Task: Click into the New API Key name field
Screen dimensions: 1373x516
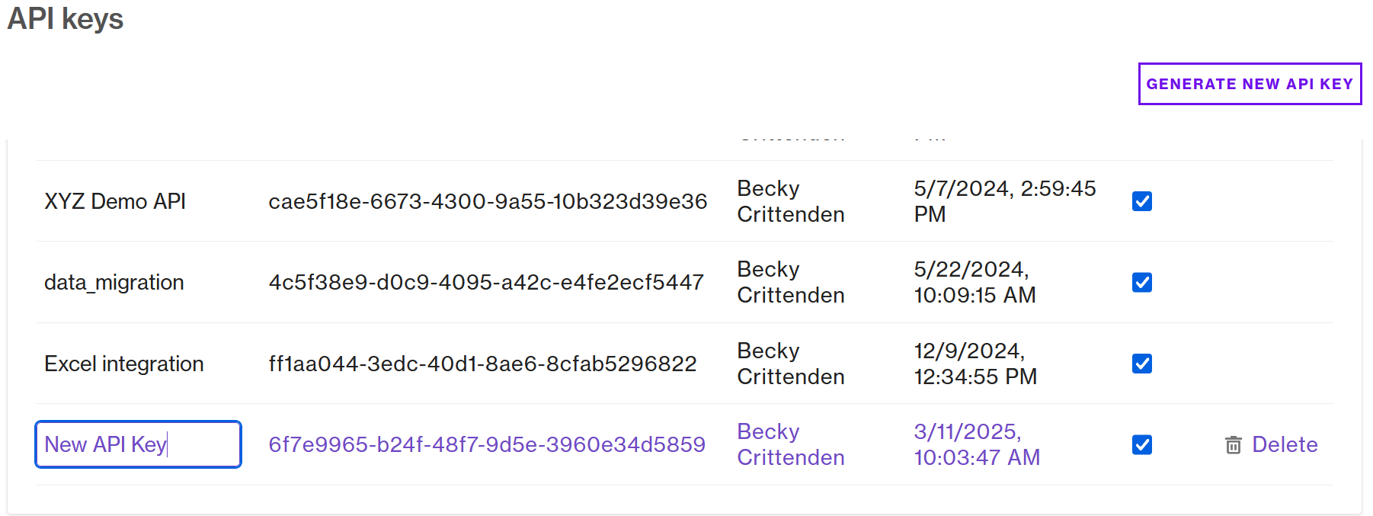Action: [x=138, y=444]
